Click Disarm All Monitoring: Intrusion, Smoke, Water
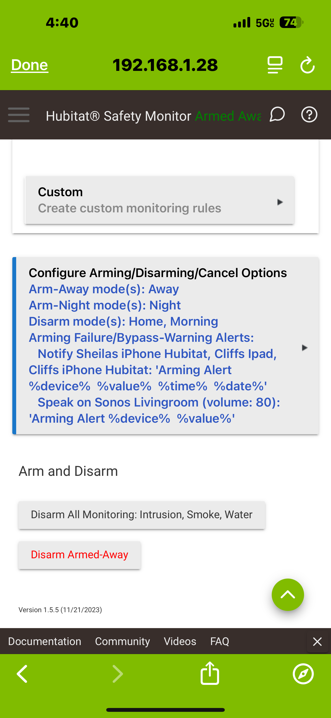331x718 pixels. 142,515
